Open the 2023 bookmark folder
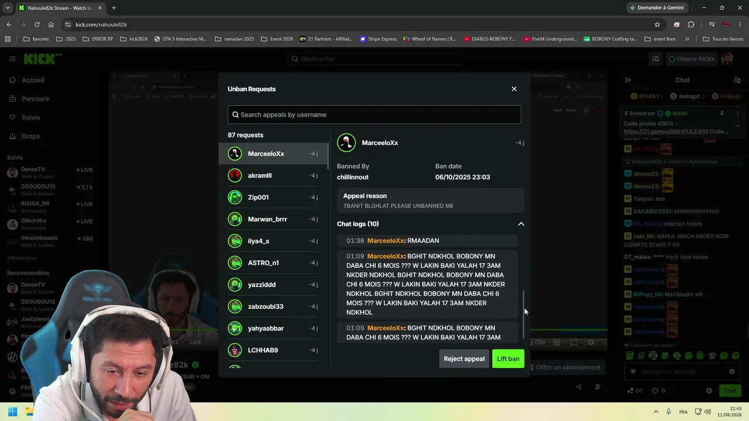749x421 pixels. [x=66, y=39]
